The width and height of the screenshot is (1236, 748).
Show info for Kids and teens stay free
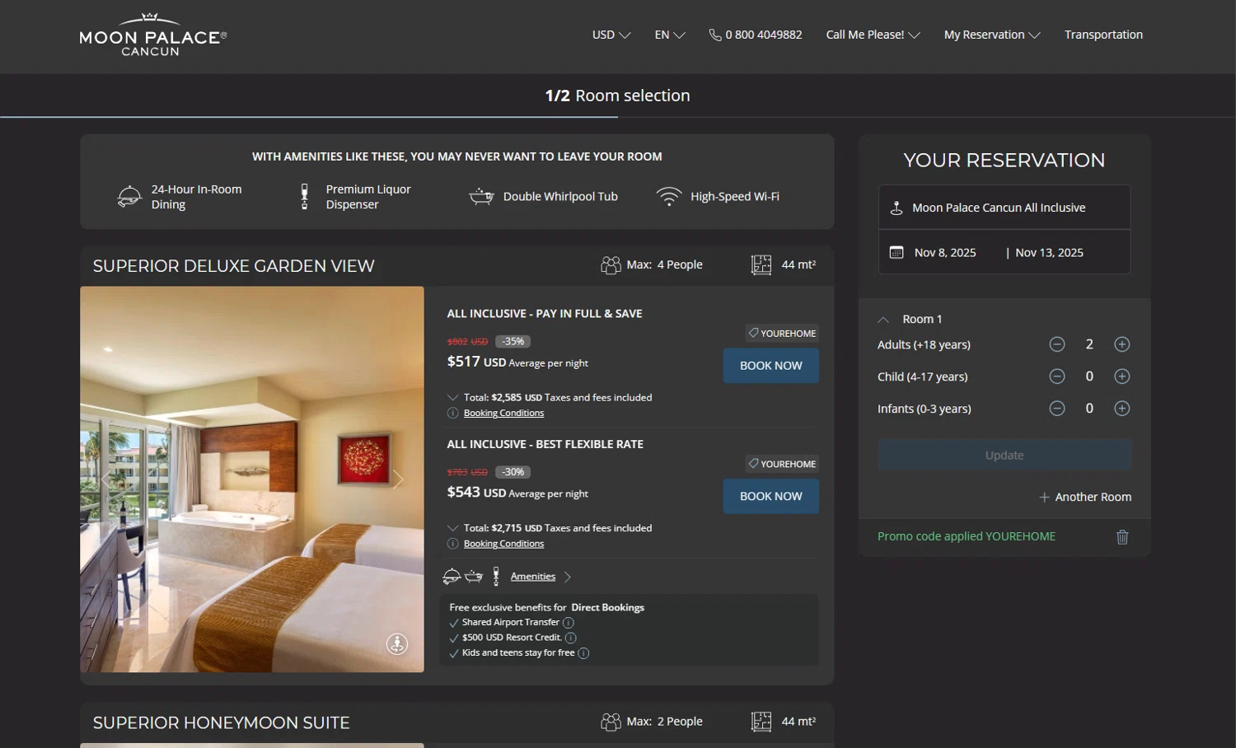[x=583, y=653]
